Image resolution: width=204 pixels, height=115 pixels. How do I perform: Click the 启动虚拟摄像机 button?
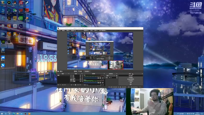tap(131, 79)
